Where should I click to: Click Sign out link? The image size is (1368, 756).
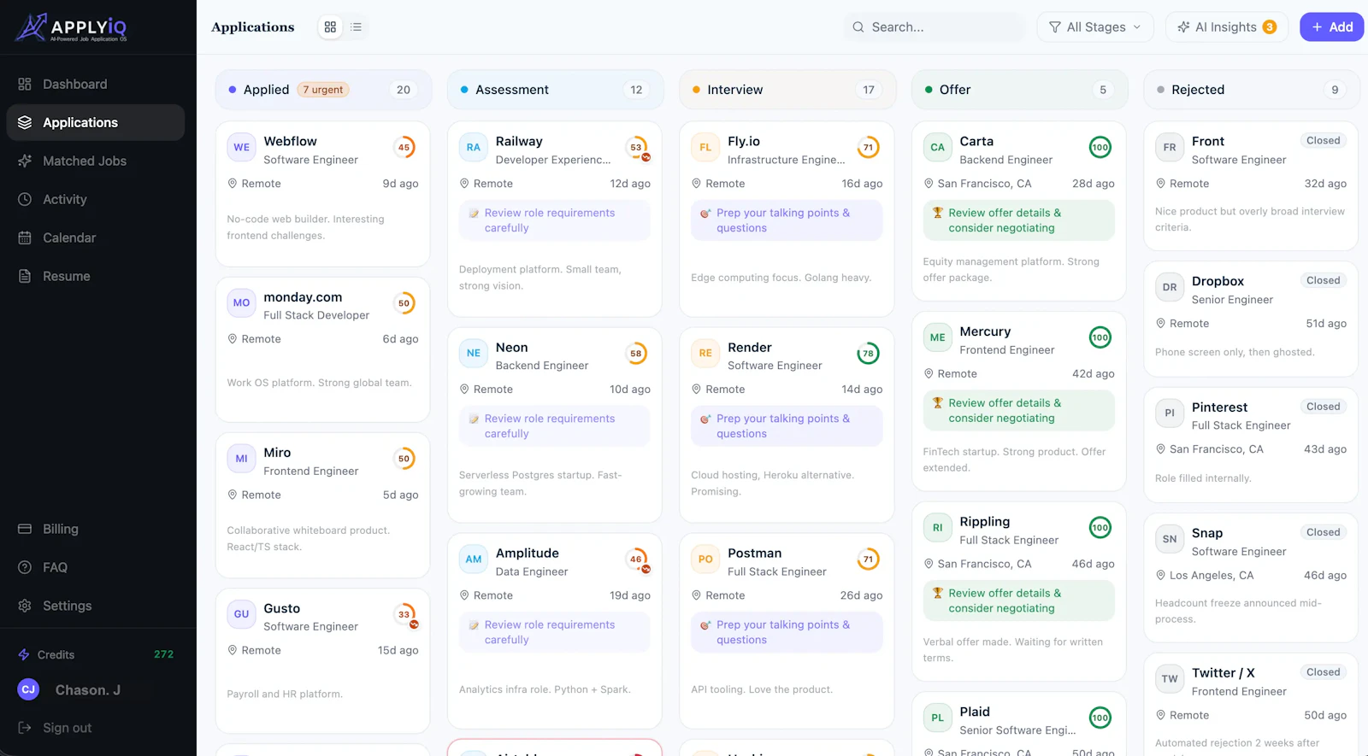(x=68, y=728)
